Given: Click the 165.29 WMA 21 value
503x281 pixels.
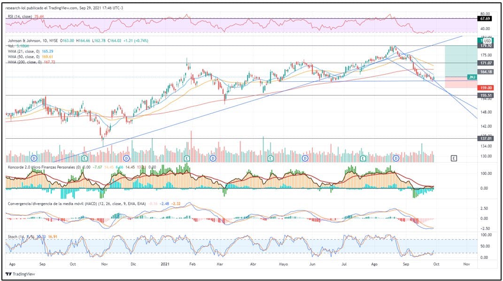Looking at the screenshot, I should [48, 51].
